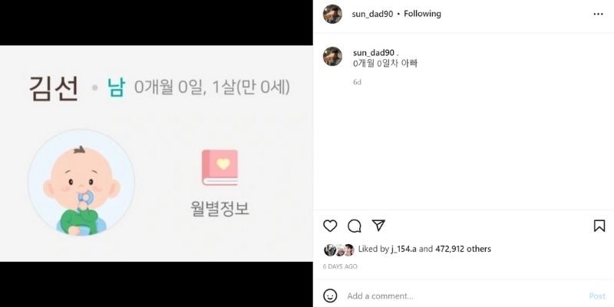This screenshot has width=614, height=307.
Task: Open the emoji picker smiley icon
Action: (330, 295)
